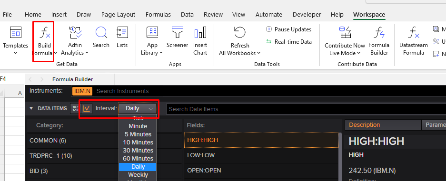Image resolution: width=446 pixels, height=181 pixels.
Task: Choose 30 Minutes interval
Action: (x=138, y=151)
